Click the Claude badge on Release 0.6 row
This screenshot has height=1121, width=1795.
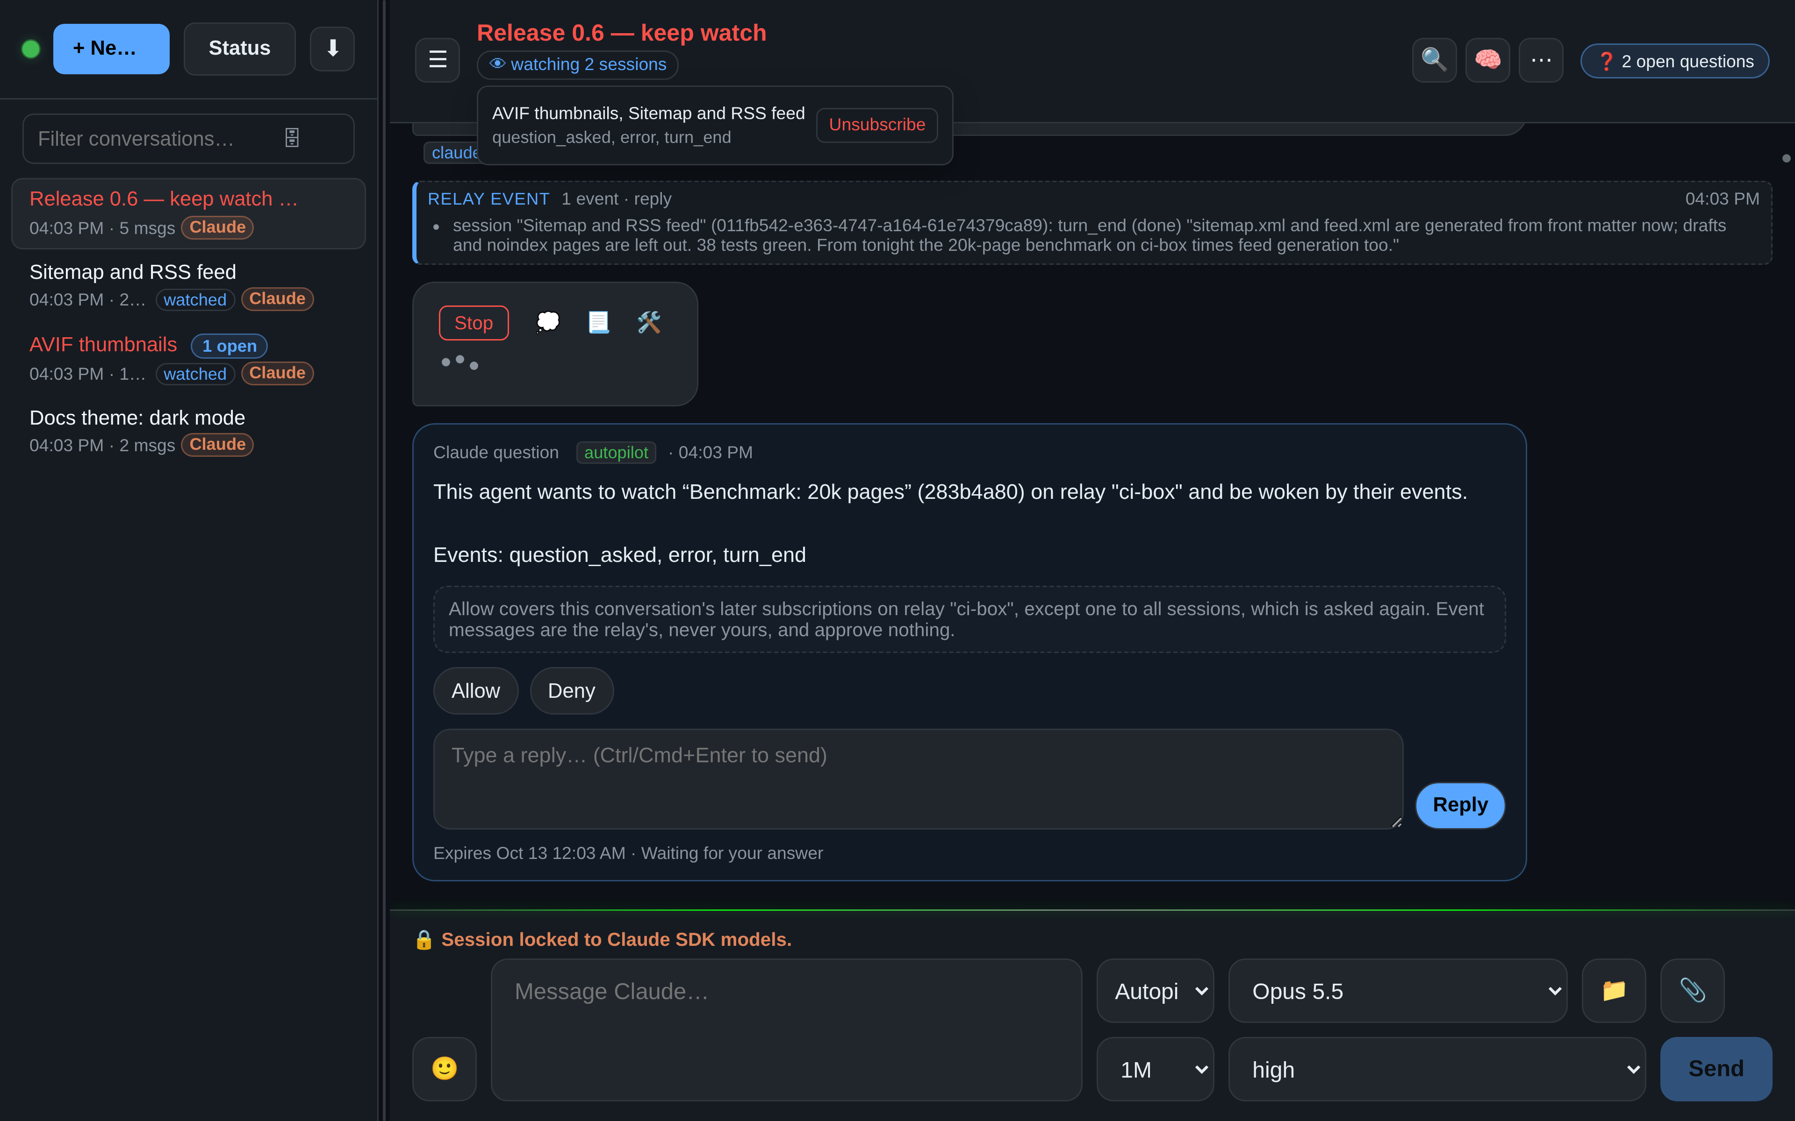pos(217,227)
